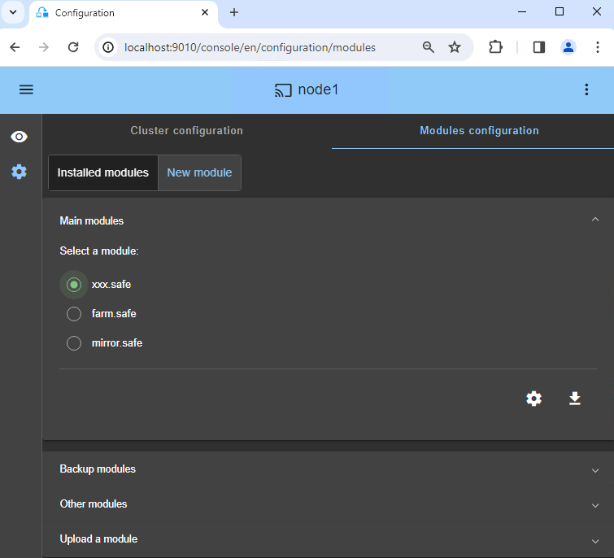Bookmark this page with the star icon
This screenshot has width=614, height=558.
455,47
